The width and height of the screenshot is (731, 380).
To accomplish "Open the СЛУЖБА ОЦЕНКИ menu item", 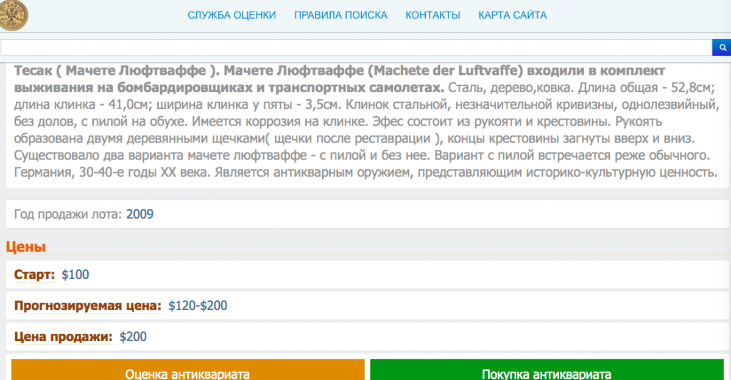I will click(x=231, y=15).
